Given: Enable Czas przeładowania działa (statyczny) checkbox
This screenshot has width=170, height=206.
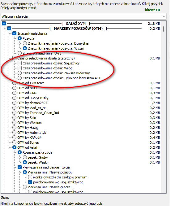Looking at the screenshot, I should coord(15,58).
